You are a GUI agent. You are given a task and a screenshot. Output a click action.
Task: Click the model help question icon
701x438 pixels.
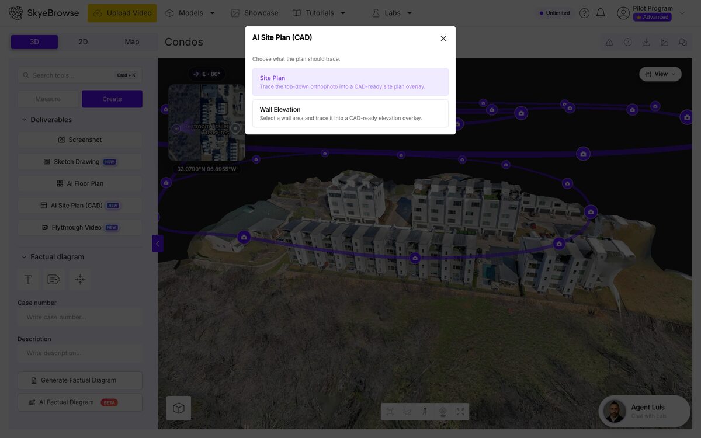point(628,42)
